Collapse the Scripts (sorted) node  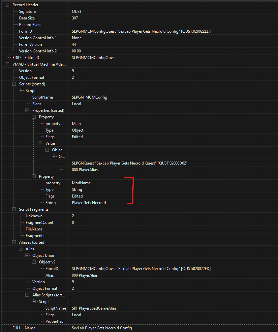click(x=14, y=84)
